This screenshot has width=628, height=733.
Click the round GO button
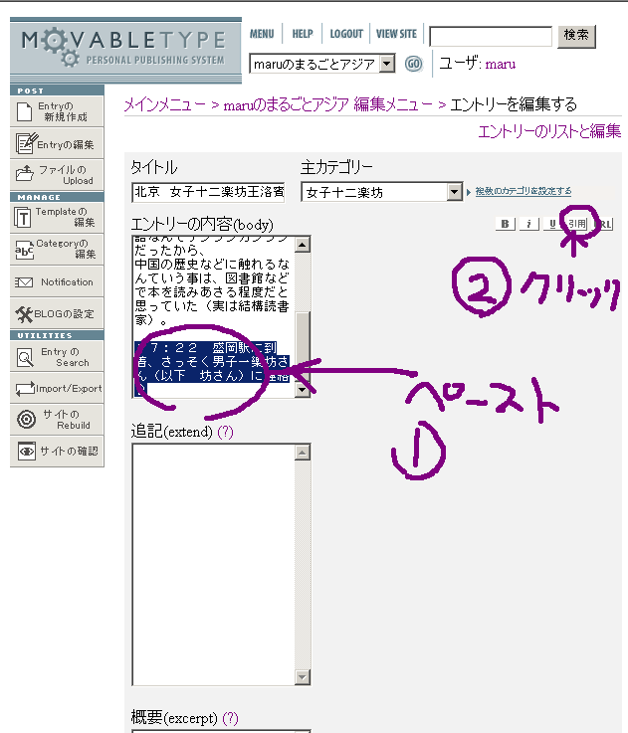coord(413,64)
